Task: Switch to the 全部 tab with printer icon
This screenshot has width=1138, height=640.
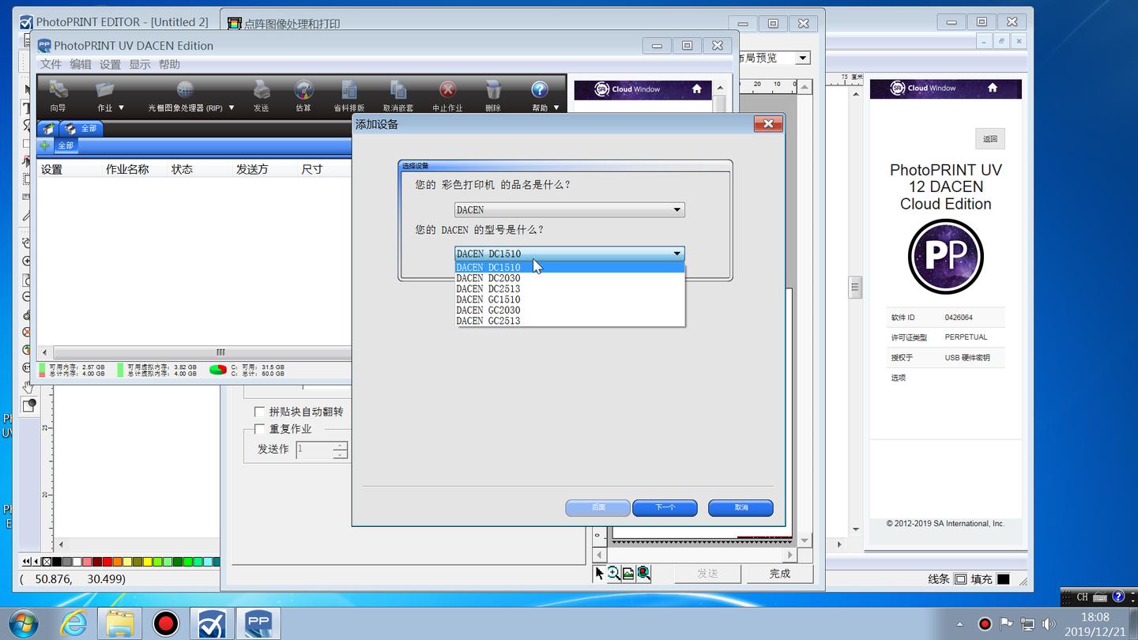Action: [81, 128]
